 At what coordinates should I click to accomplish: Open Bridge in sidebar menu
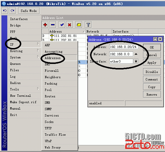pyautogui.click(x=24, y=25)
